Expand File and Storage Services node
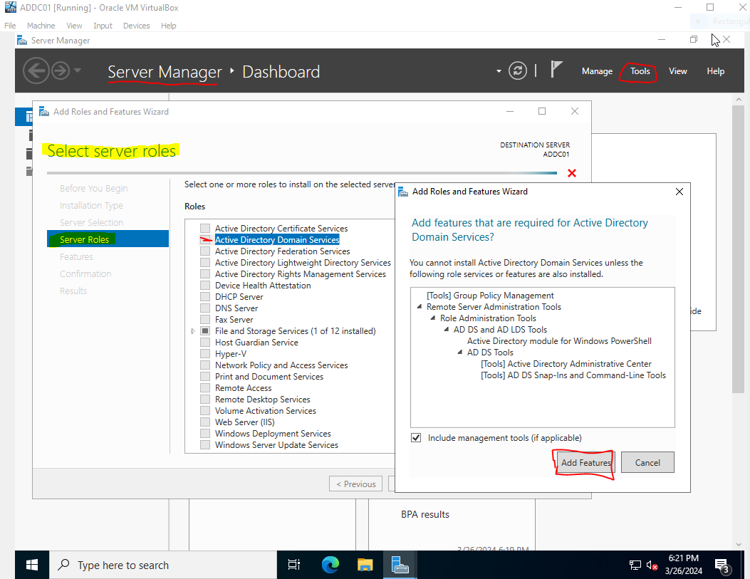Viewport: 750px width, 579px height. [x=193, y=331]
